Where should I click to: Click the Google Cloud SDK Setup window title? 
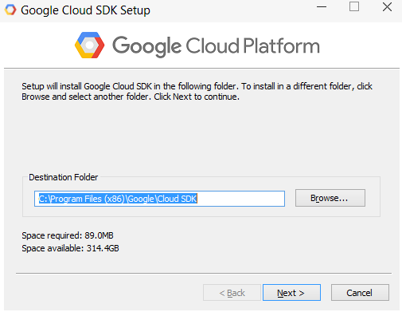[x=85, y=10]
